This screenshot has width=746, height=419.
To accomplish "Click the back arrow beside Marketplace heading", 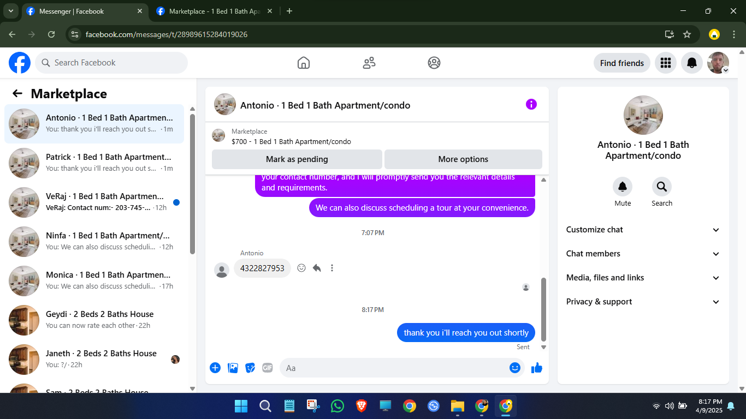I will coord(17,93).
